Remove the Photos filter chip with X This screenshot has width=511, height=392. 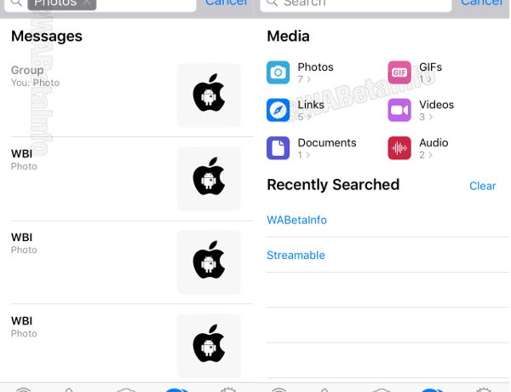87,3
